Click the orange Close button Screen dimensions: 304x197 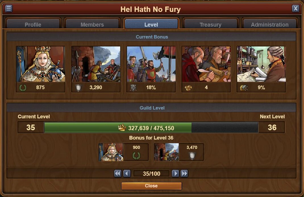point(151,186)
